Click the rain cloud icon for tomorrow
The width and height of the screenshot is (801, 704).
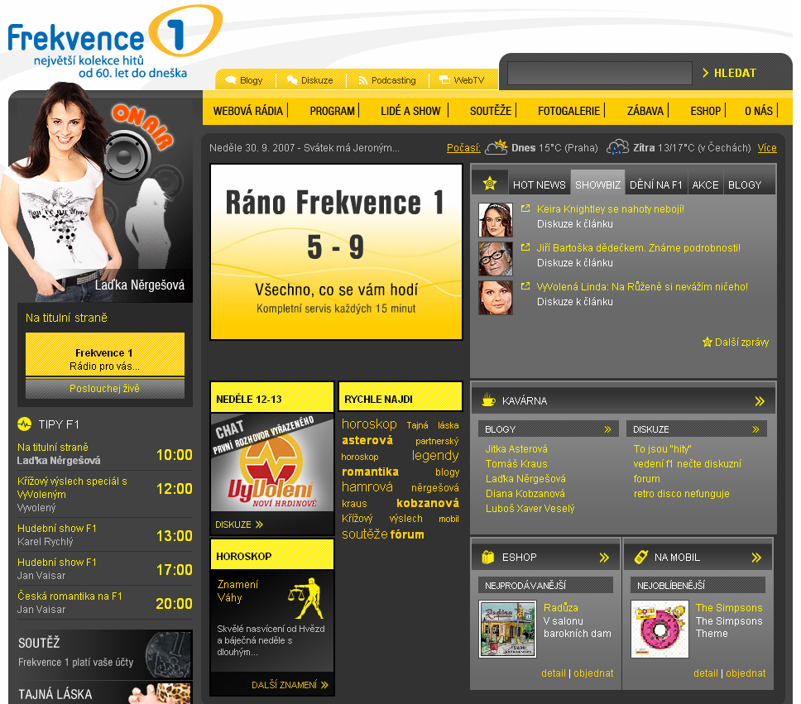pos(618,148)
